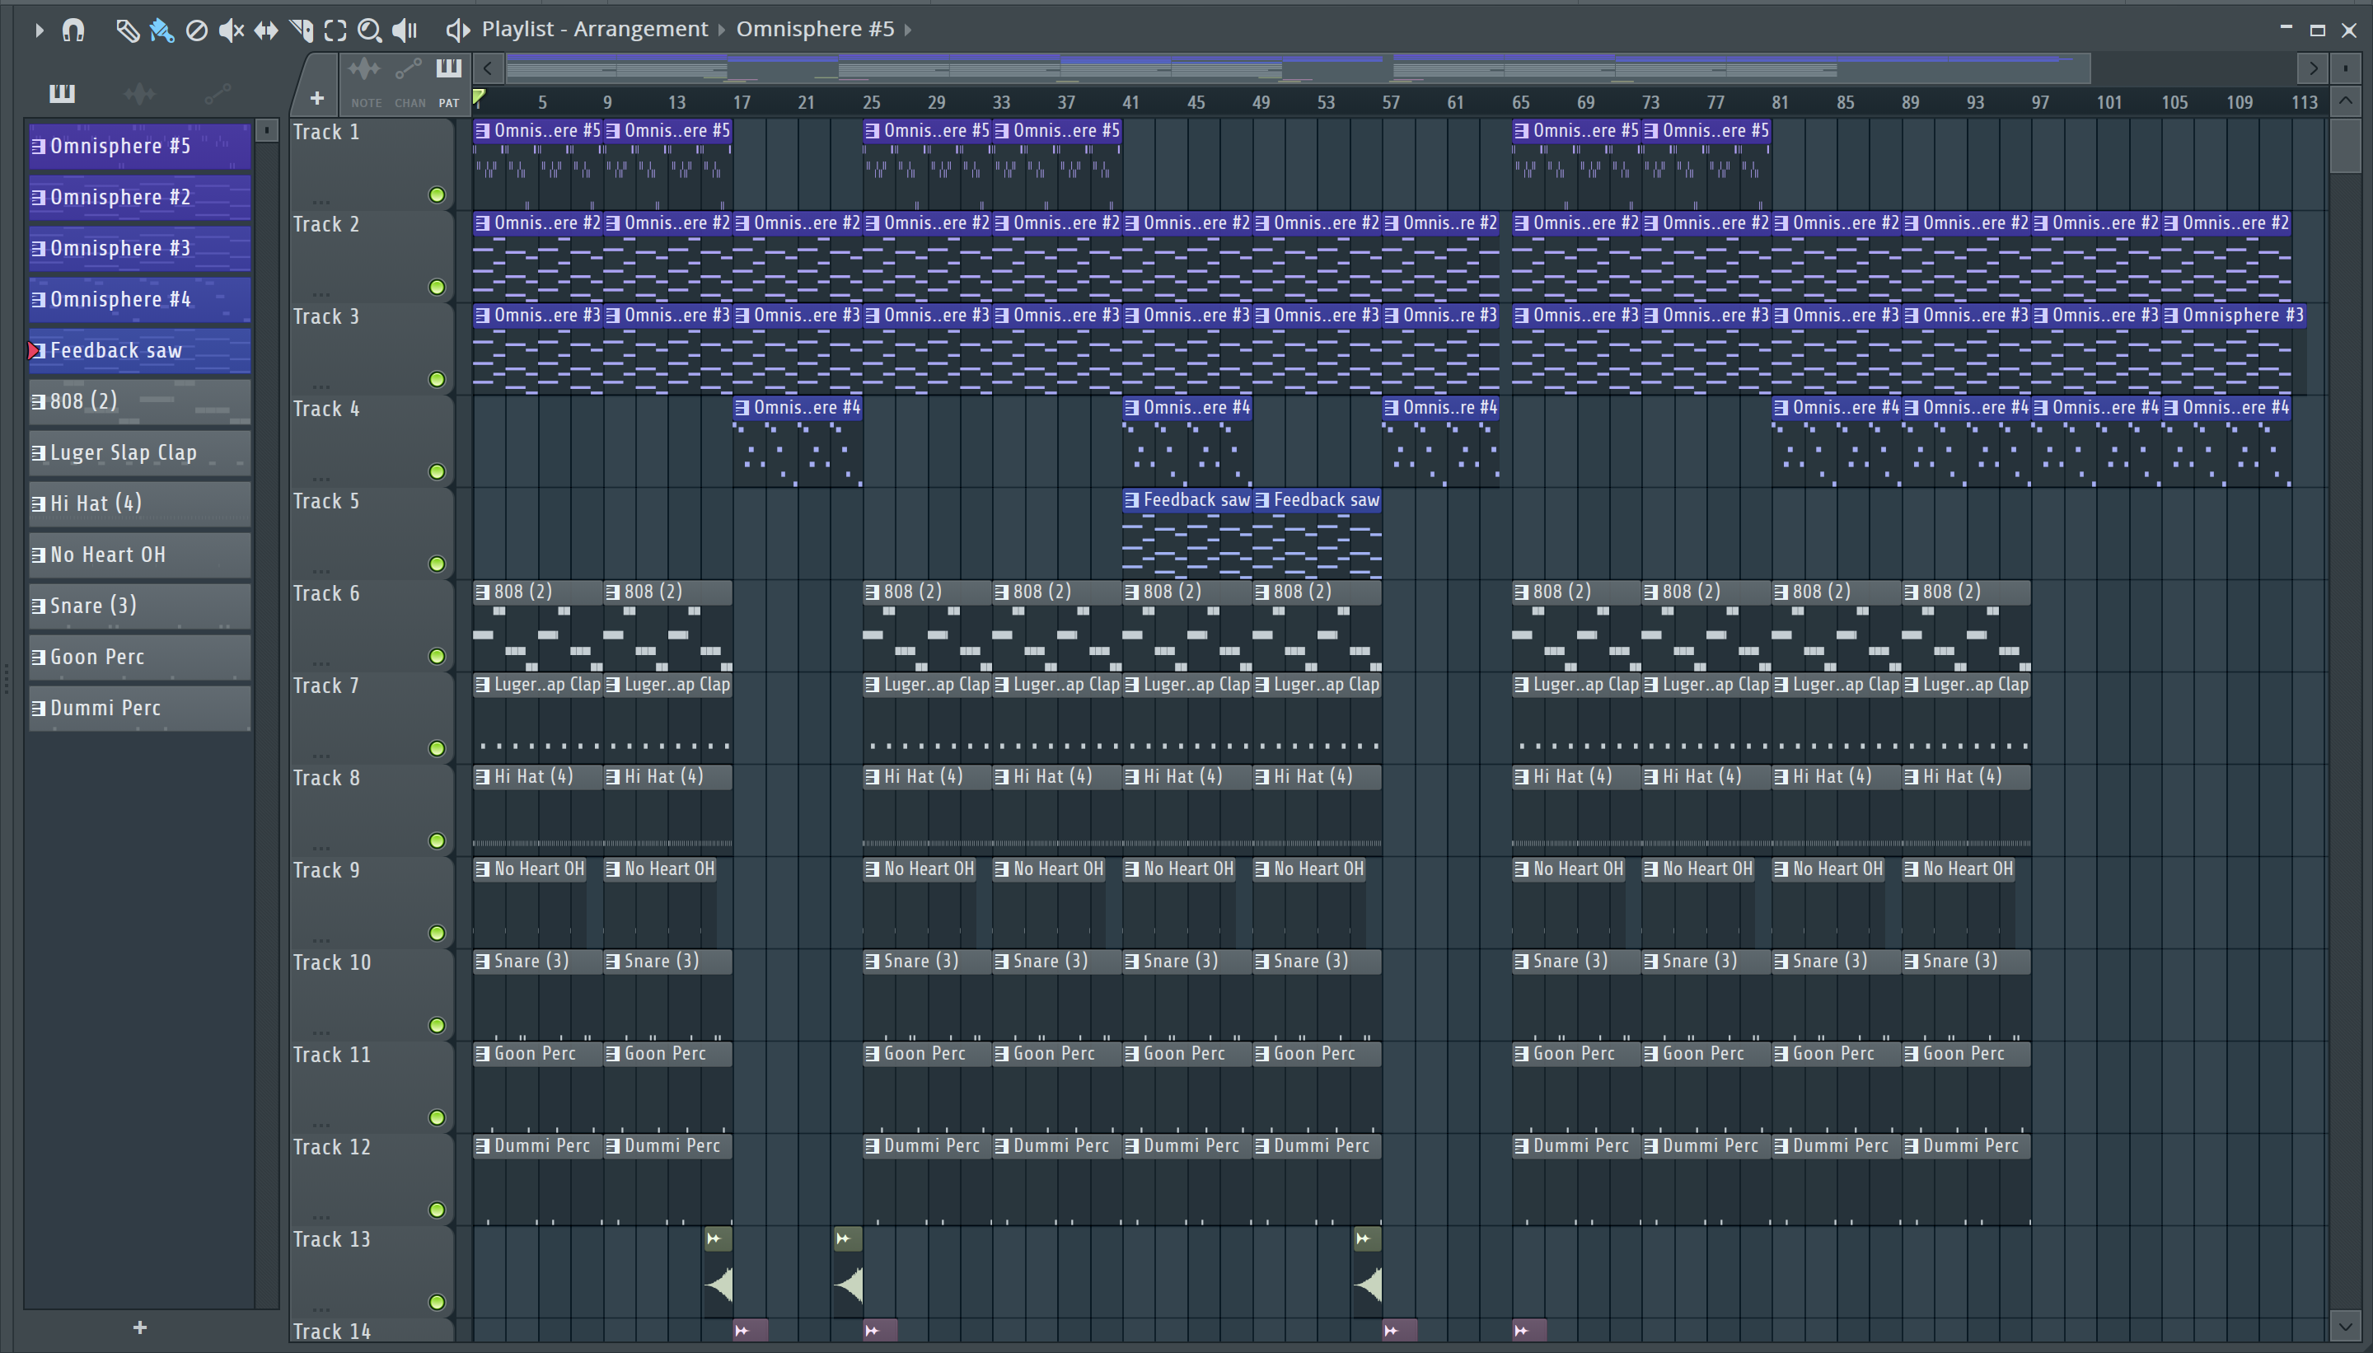The height and width of the screenshot is (1353, 2373).
Task: Select No Heart OH in the picker
Action: point(140,555)
